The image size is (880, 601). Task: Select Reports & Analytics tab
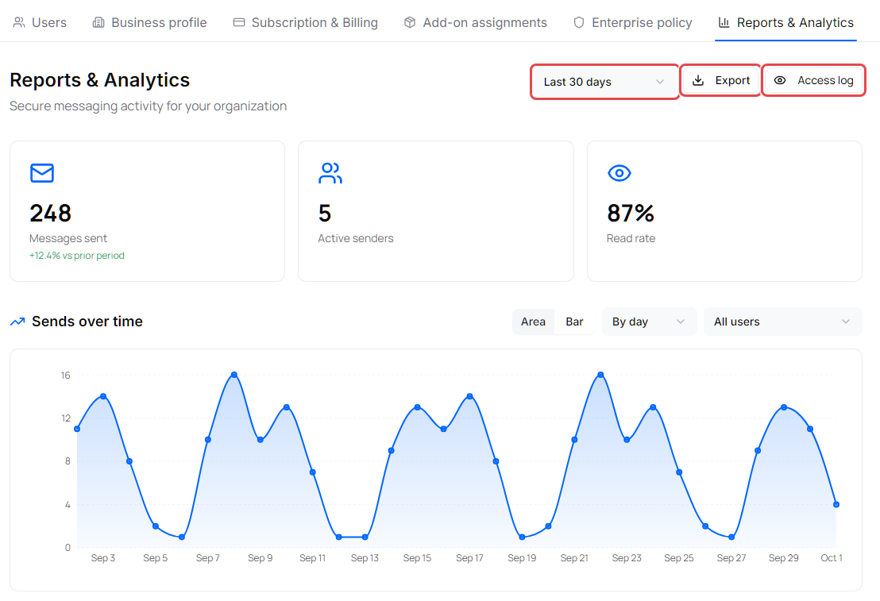[x=785, y=22]
